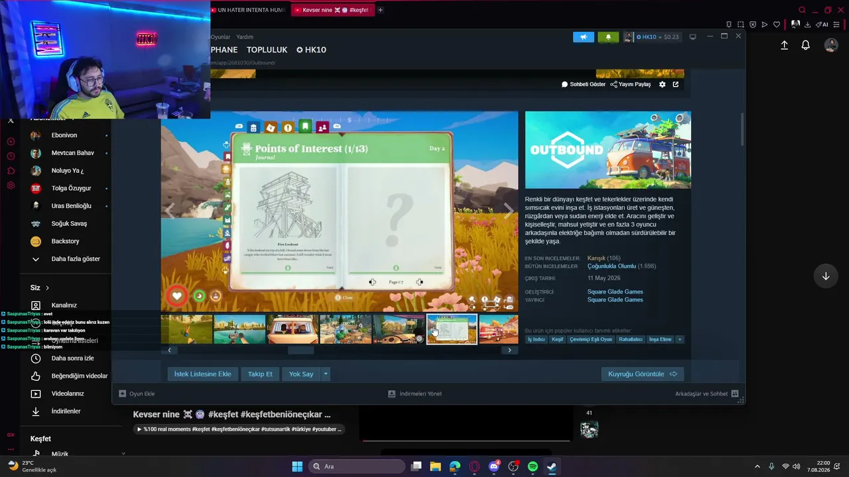The width and height of the screenshot is (849, 477).
Task: Click the Arkadaşlar ve Sohbet friends icon
Action: tap(734, 394)
